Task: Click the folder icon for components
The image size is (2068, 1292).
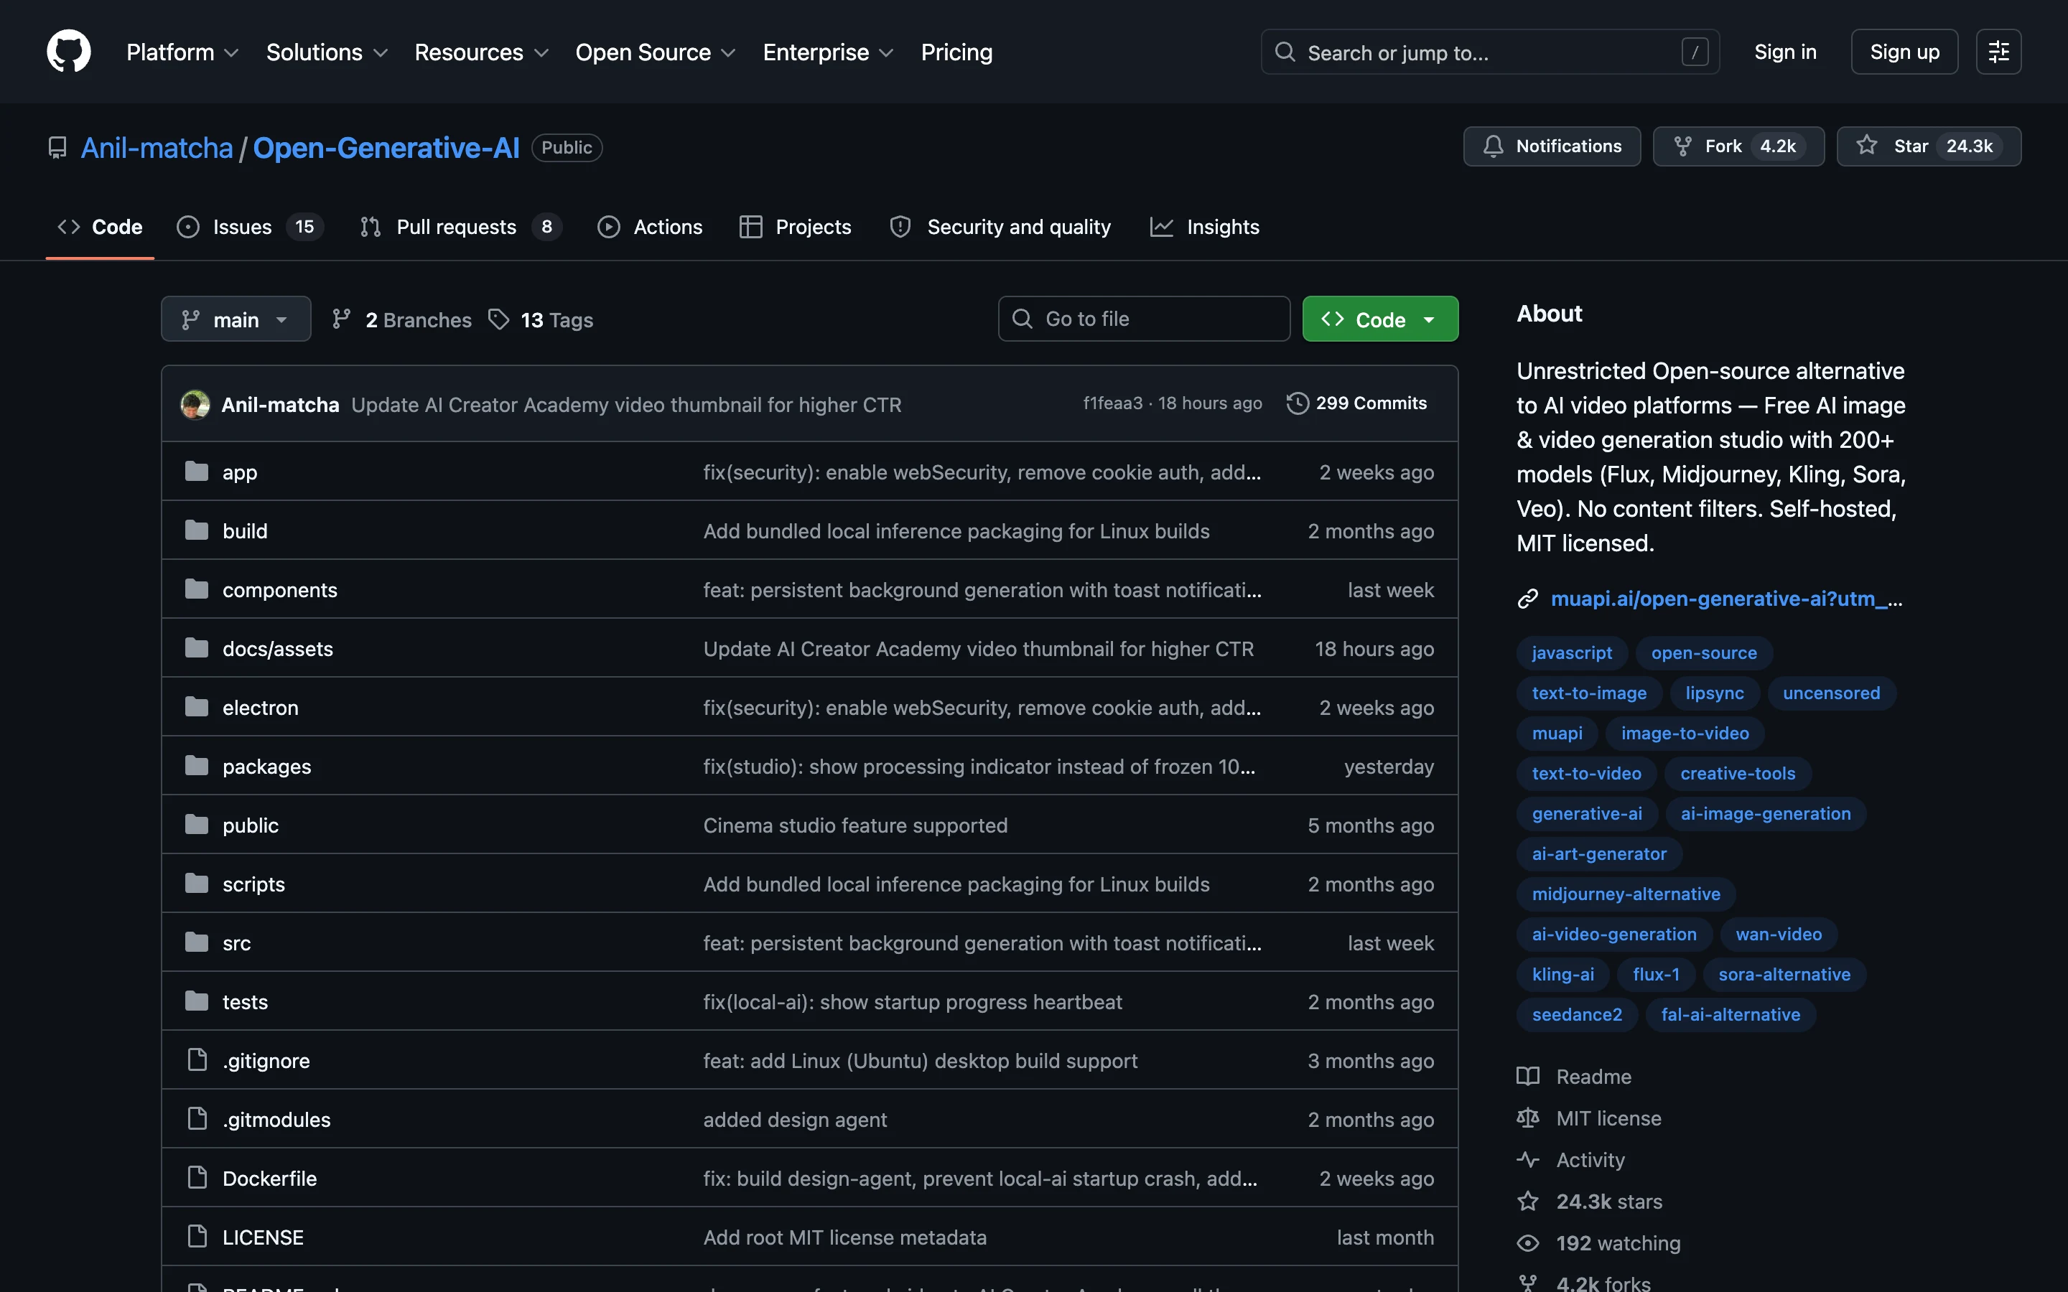Action: point(197,589)
